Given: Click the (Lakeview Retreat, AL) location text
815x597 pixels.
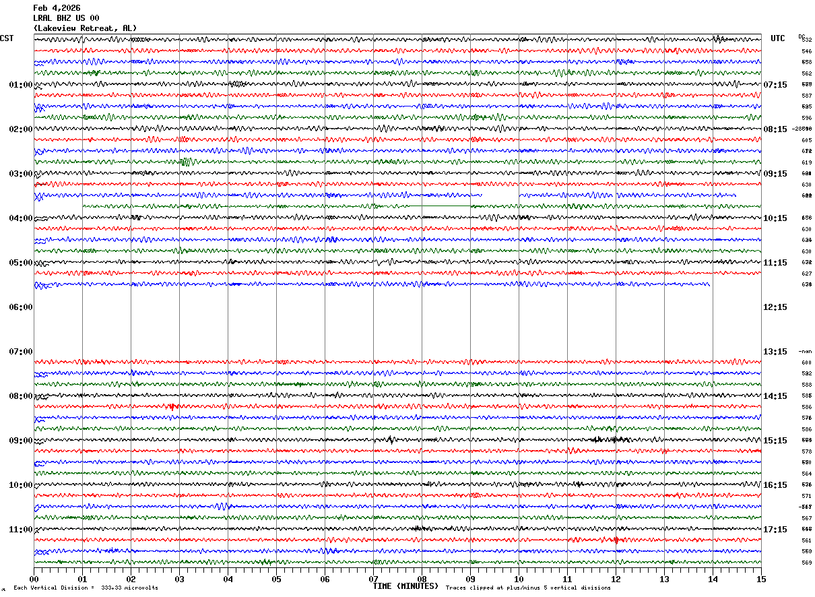Looking at the screenshot, I should click(x=85, y=28).
